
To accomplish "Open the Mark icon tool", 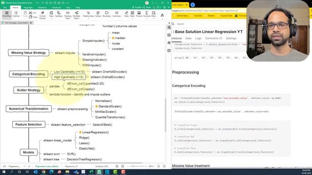I will [132, 14].
